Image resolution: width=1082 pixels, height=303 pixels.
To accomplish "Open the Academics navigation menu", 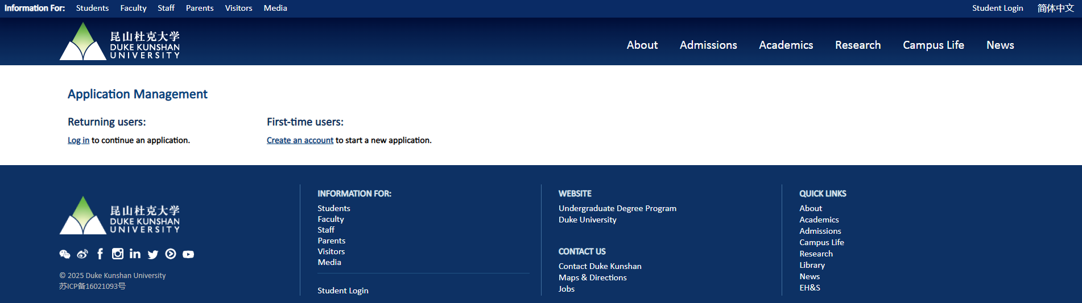I will pyautogui.click(x=786, y=45).
